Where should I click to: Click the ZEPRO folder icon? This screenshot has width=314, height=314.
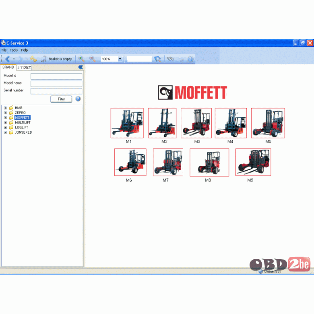[11, 113]
